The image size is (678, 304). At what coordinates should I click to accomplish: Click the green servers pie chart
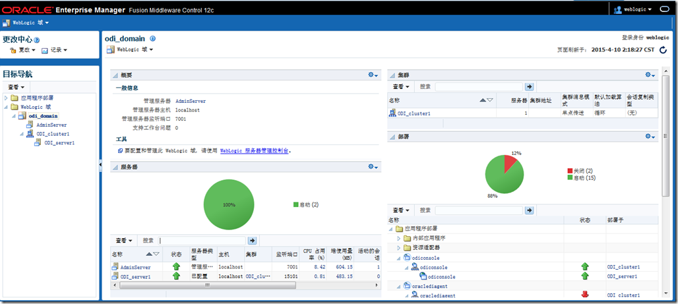229,204
